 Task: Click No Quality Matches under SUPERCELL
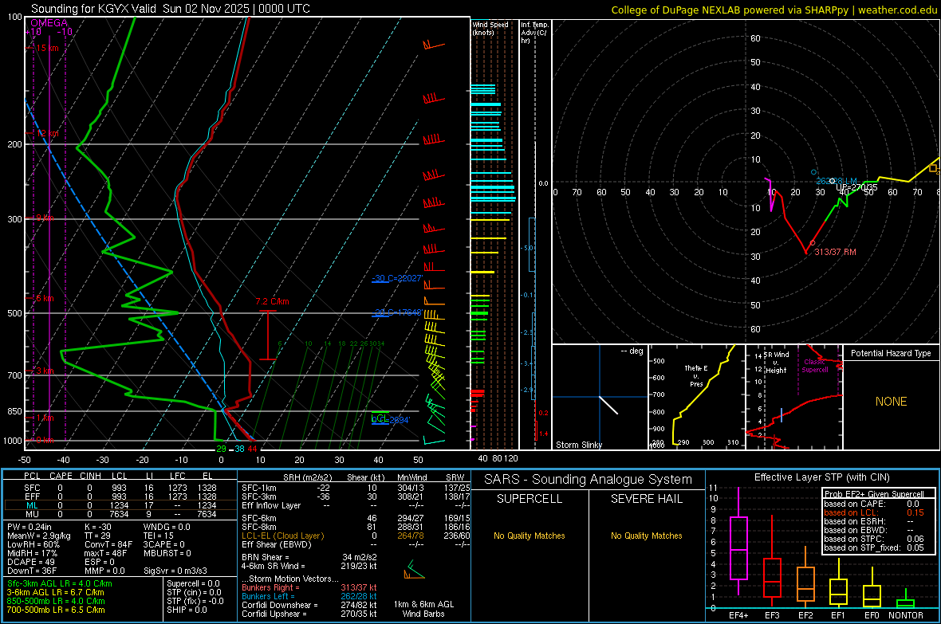(530, 536)
